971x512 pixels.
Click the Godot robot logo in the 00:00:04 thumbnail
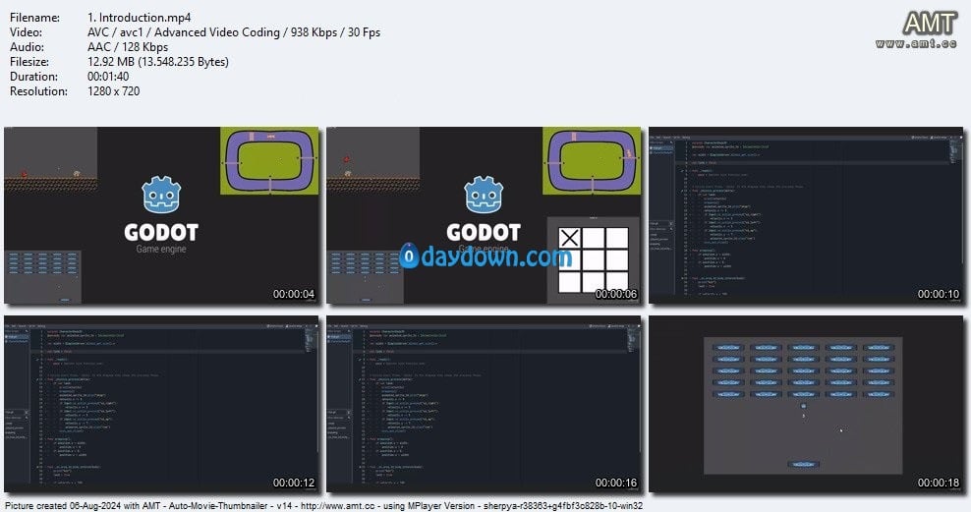point(161,195)
